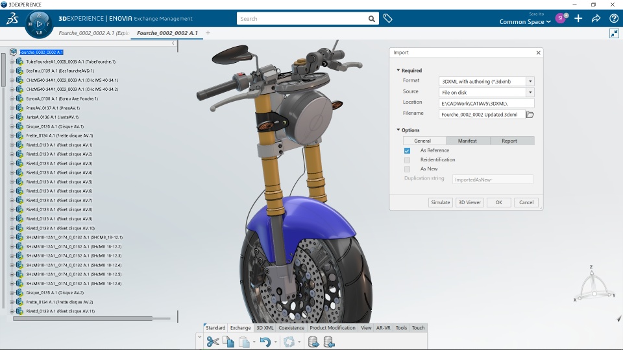This screenshot has height=350, width=623.
Task: Click the Search input field
Action: coord(302,19)
